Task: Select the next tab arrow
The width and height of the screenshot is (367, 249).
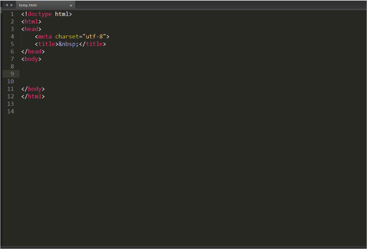Action: pyautogui.click(x=12, y=5)
